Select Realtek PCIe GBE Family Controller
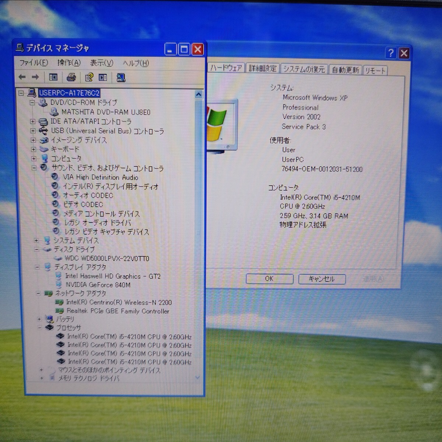442x442 pixels. [117, 311]
